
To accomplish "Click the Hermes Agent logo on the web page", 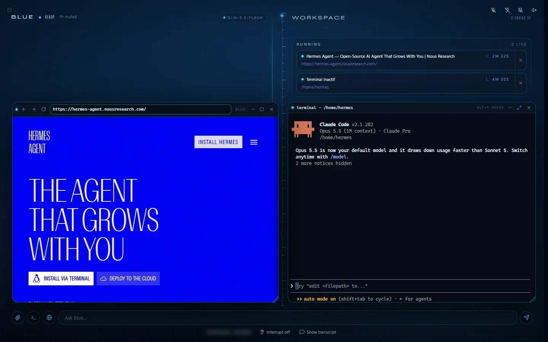I will (x=39, y=142).
